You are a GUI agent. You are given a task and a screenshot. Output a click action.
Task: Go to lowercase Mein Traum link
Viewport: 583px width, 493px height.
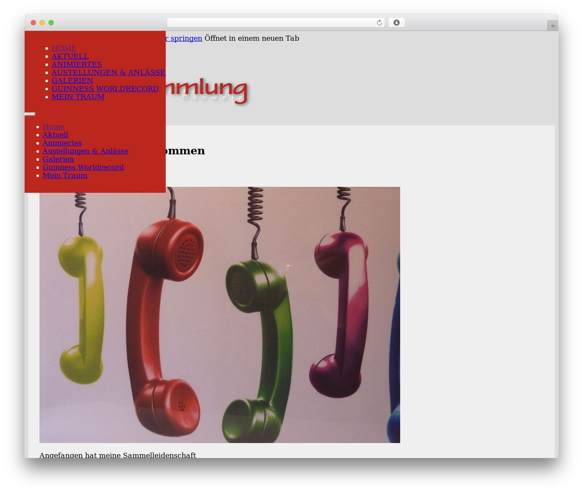(65, 176)
